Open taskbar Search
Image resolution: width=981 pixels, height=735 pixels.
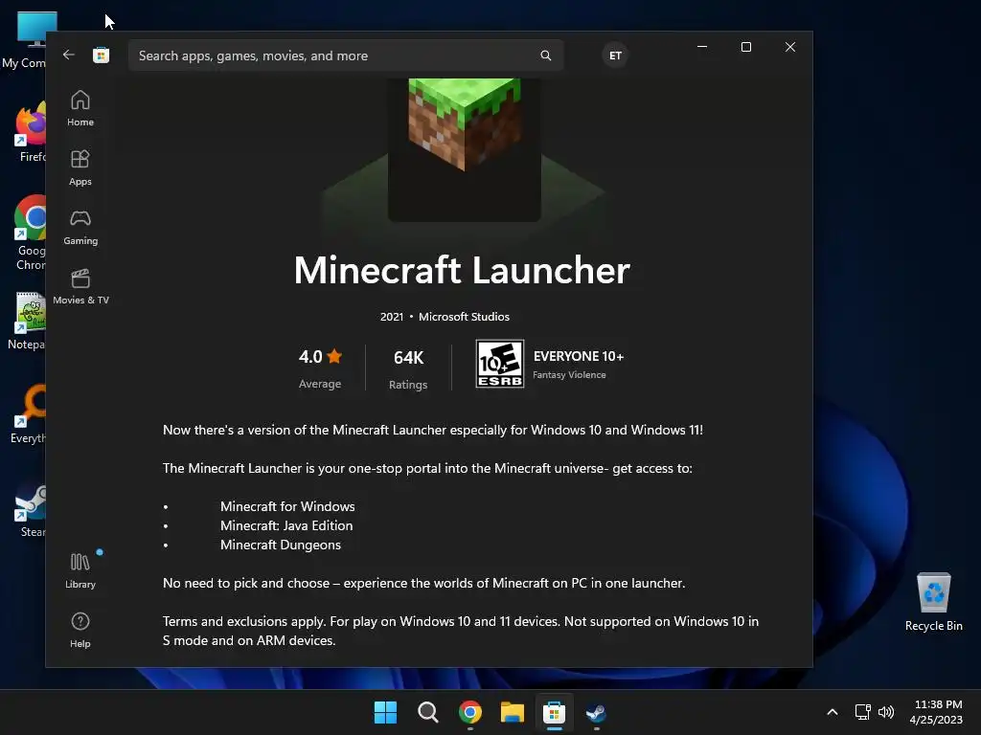tap(428, 712)
